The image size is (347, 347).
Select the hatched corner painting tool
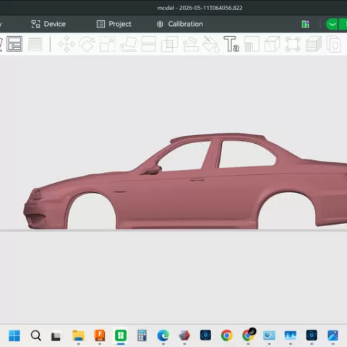point(252,44)
